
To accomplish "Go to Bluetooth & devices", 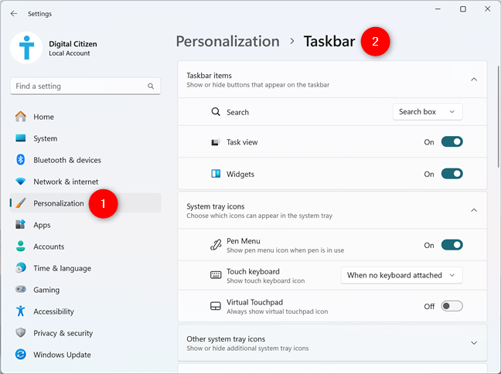I will pos(85,160).
